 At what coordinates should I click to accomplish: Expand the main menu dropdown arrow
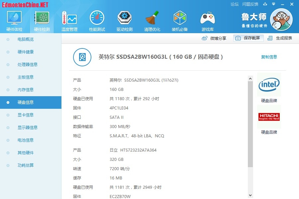(x=273, y=4)
